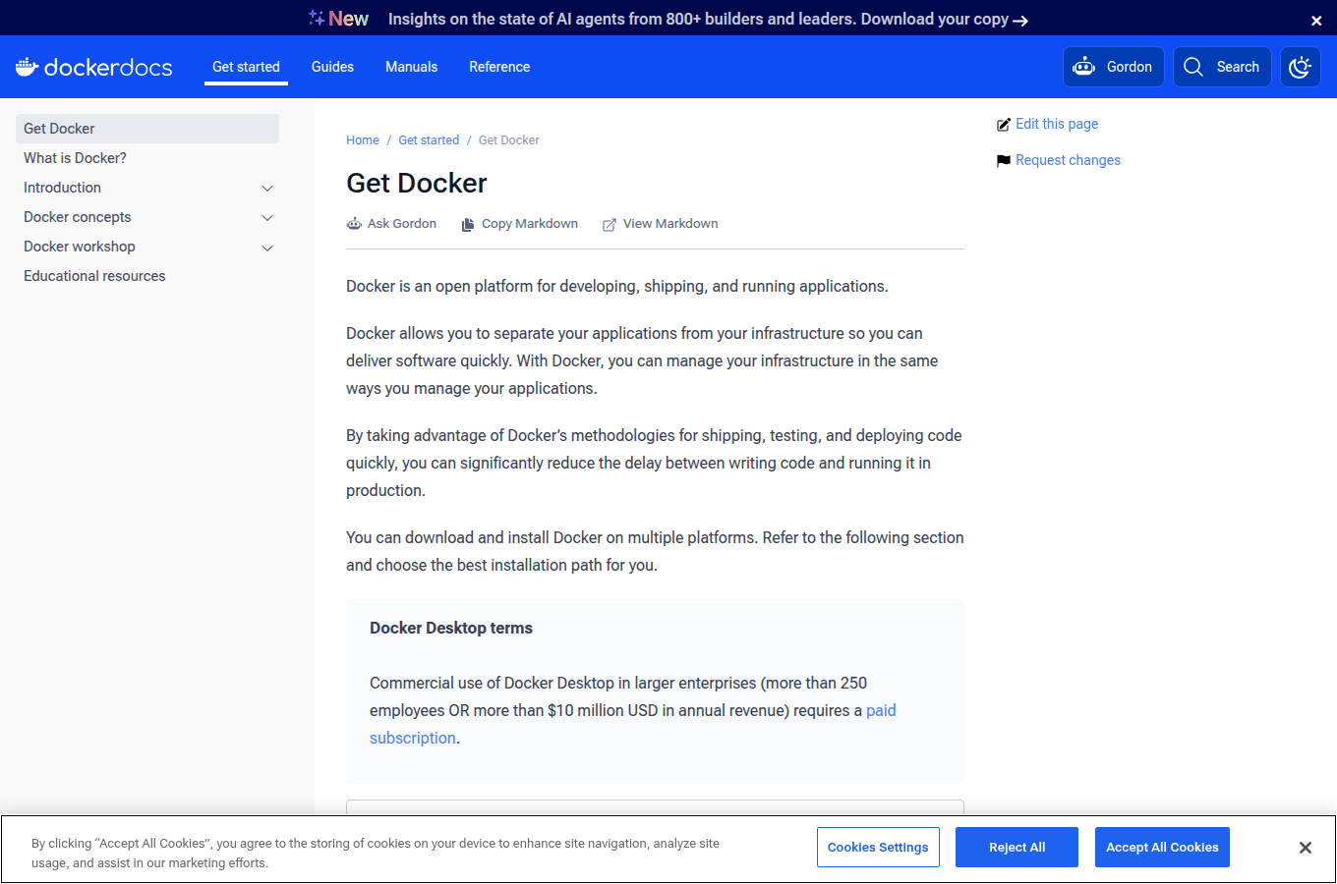The width and height of the screenshot is (1337, 884).
Task: Click the New badge in banner
Action: click(348, 19)
